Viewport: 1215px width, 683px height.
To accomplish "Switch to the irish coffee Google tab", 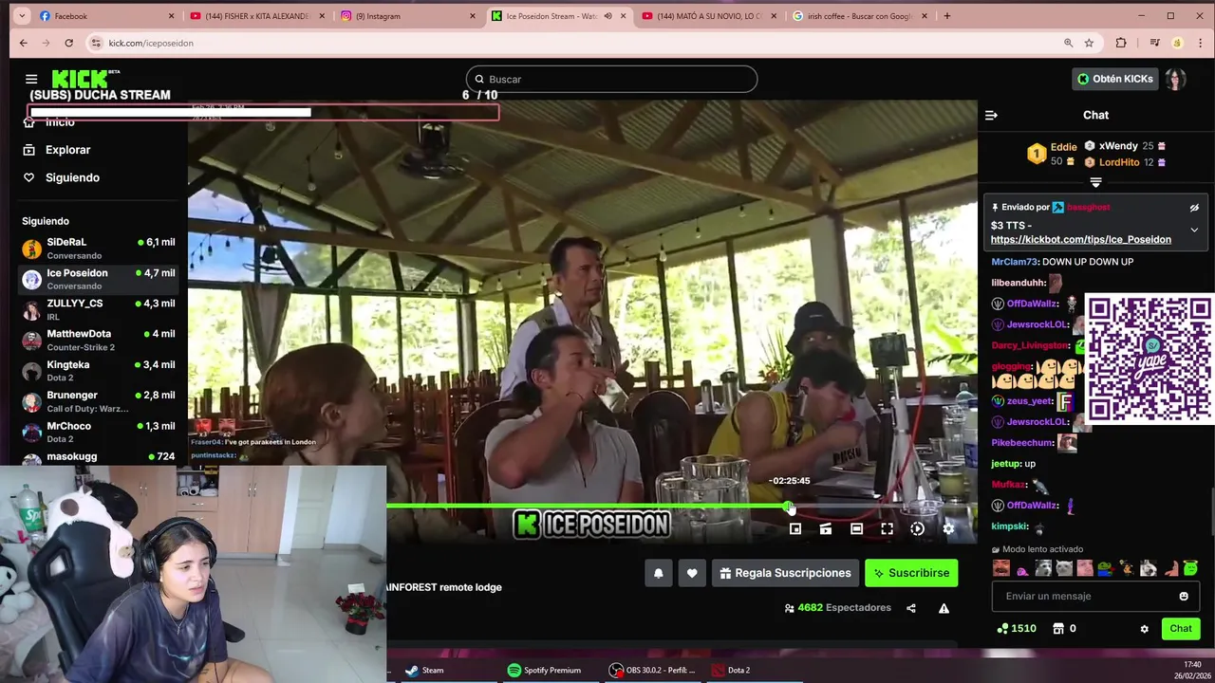I will tap(858, 16).
